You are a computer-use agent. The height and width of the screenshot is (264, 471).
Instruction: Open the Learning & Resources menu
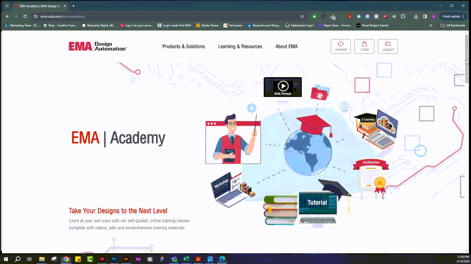pyautogui.click(x=240, y=46)
